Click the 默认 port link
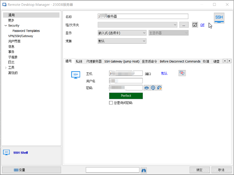 click(164, 73)
